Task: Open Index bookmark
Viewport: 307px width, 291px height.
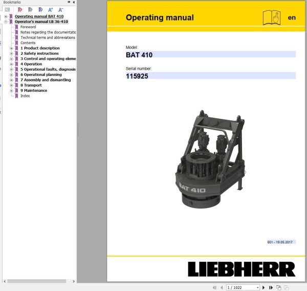Action: coord(25,96)
